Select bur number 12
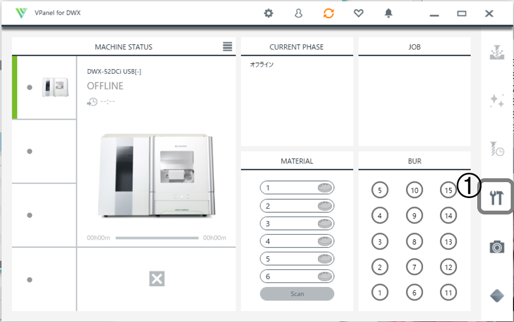This screenshot has height=322, width=514. click(448, 267)
